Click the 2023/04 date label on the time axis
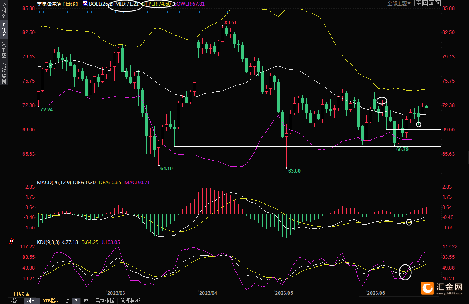469x304 pixels. pos(208,293)
